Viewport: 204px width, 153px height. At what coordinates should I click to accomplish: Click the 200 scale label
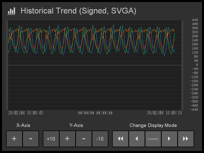pyautogui.click(x=195, y=44)
